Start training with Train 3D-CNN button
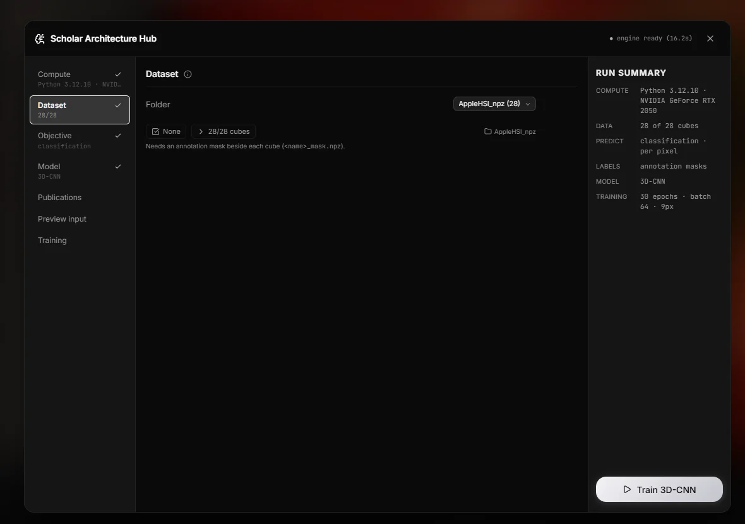Image resolution: width=745 pixels, height=524 pixels. 659,489
